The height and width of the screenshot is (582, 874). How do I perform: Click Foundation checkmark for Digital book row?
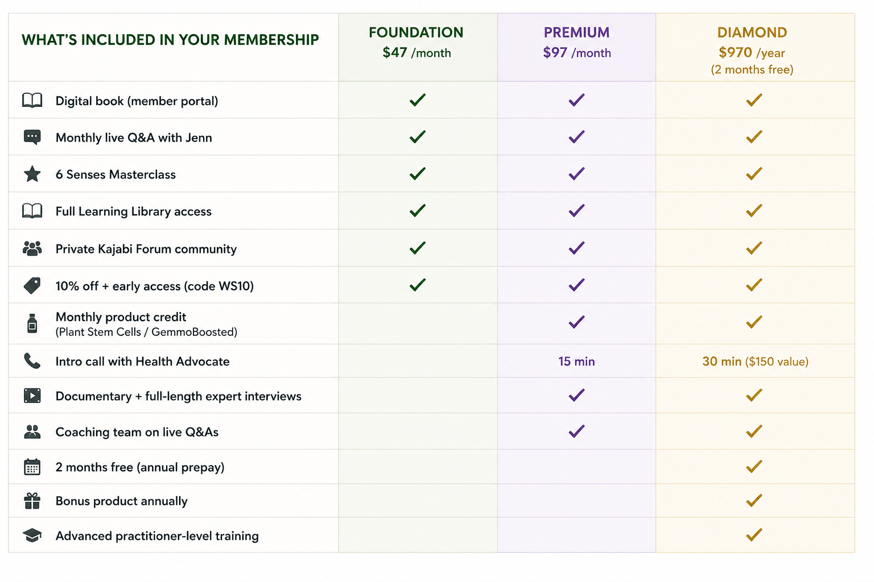pyautogui.click(x=417, y=100)
